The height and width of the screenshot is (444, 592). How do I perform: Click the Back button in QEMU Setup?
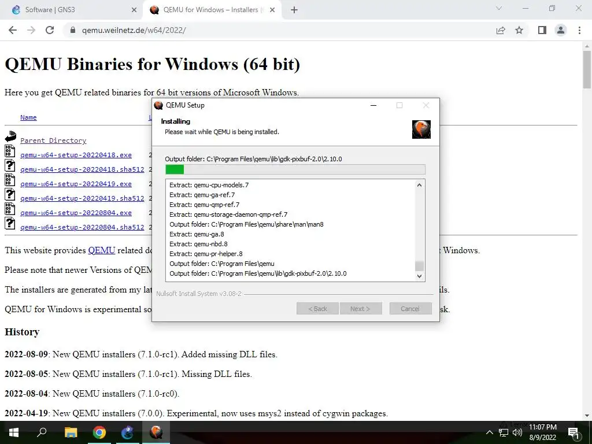click(x=318, y=309)
